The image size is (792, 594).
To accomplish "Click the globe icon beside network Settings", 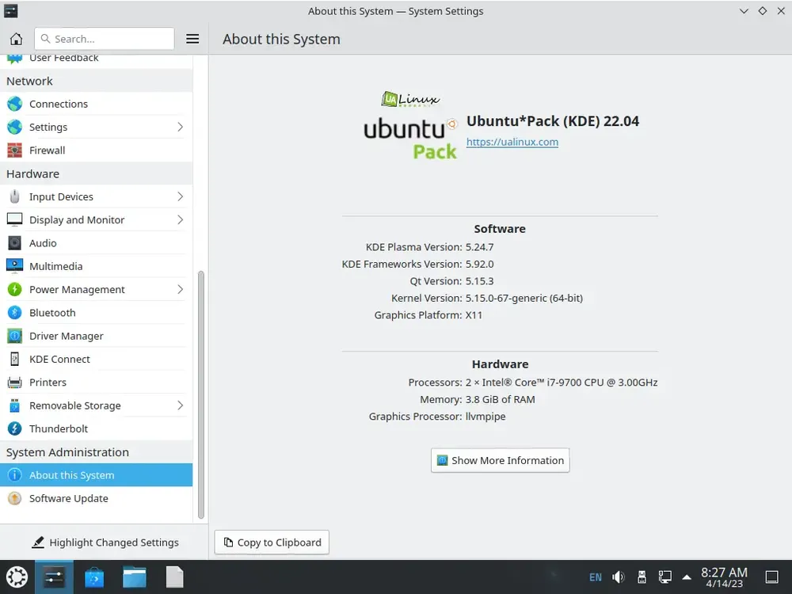I will [14, 128].
